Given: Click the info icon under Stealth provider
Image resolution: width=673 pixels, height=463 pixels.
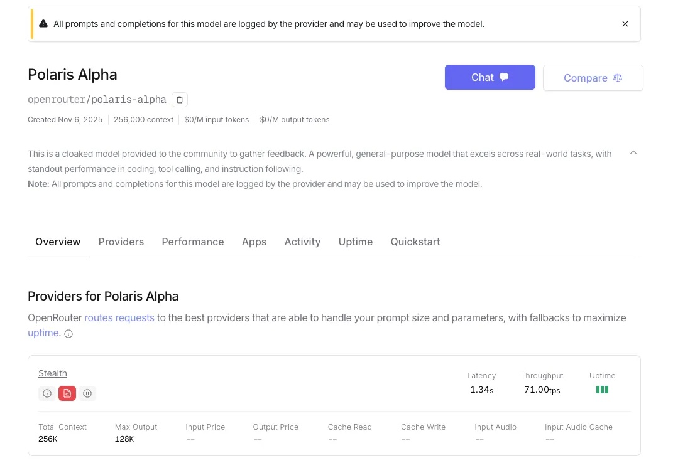Looking at the screenshot, I should pos(47,393).
